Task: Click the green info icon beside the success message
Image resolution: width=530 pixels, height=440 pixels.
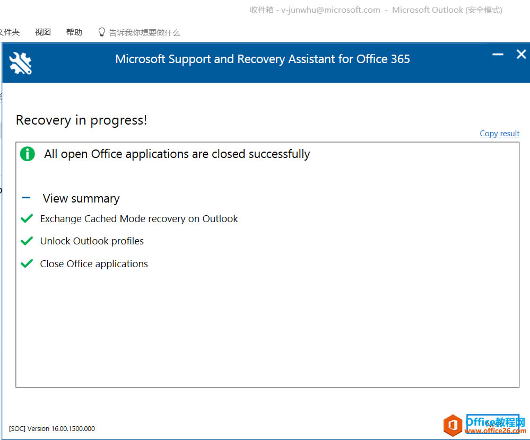Action: 27,154
